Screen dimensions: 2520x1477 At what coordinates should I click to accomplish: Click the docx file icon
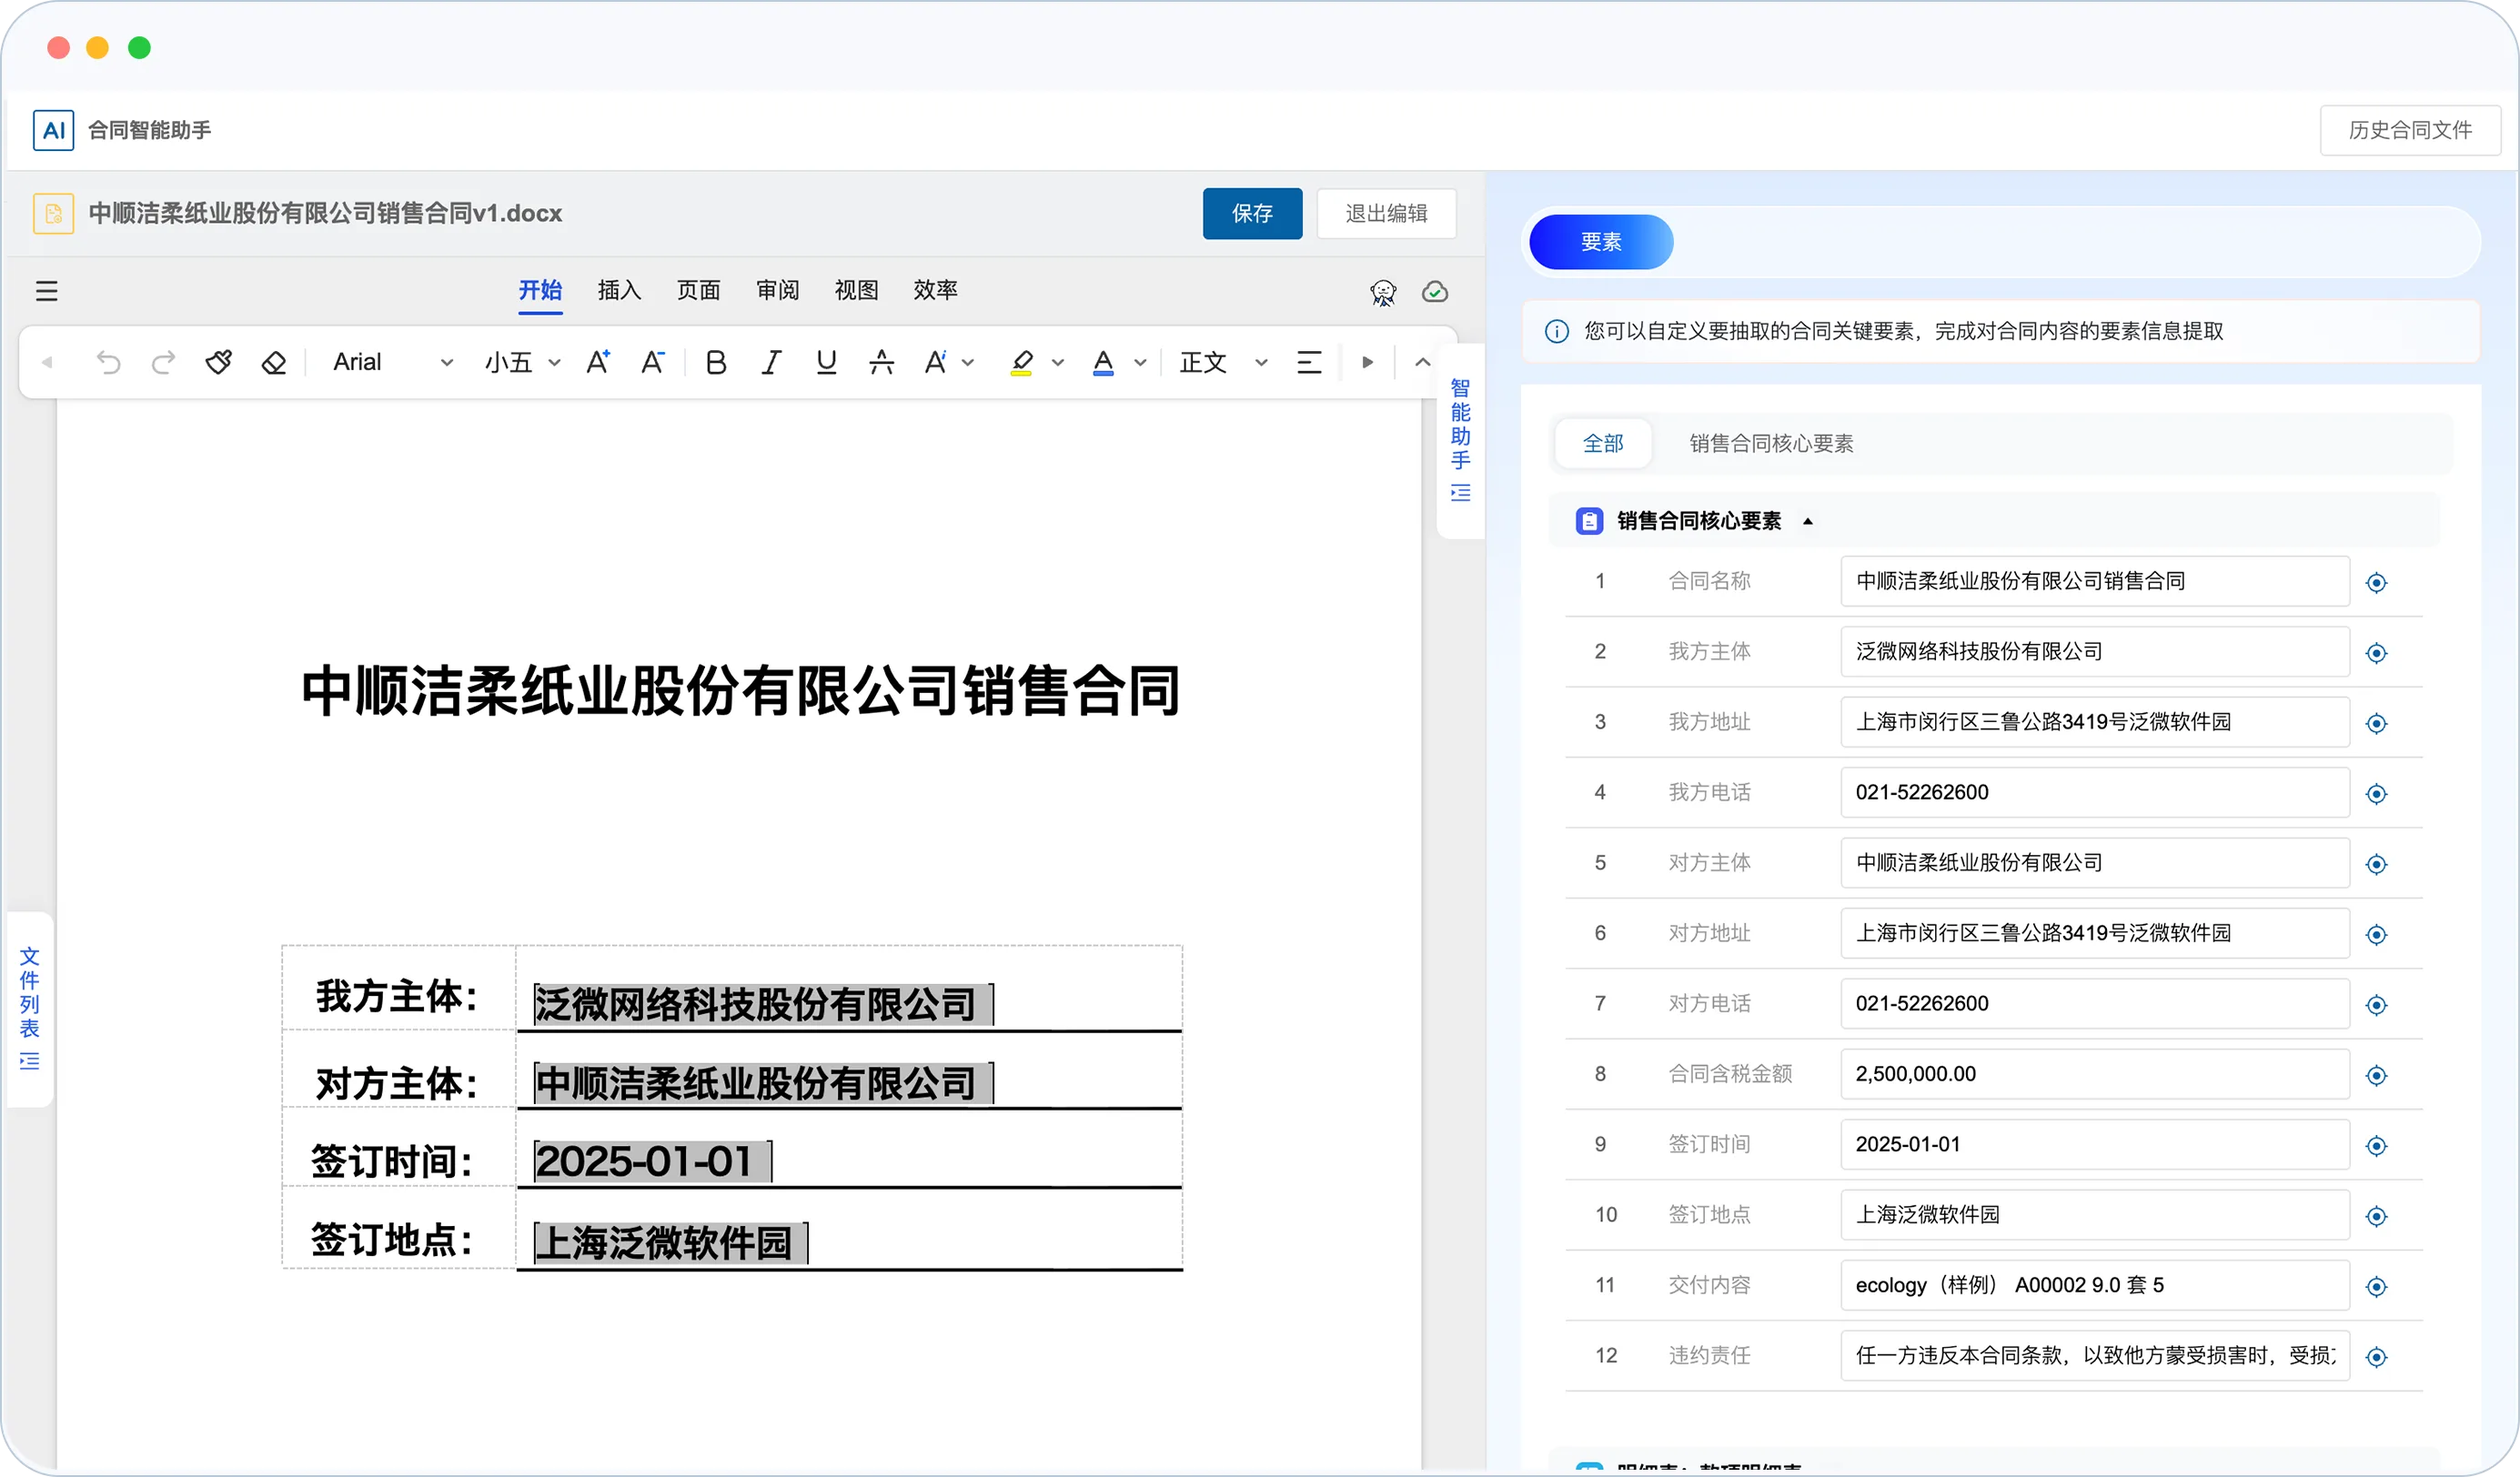coord(53,213)
